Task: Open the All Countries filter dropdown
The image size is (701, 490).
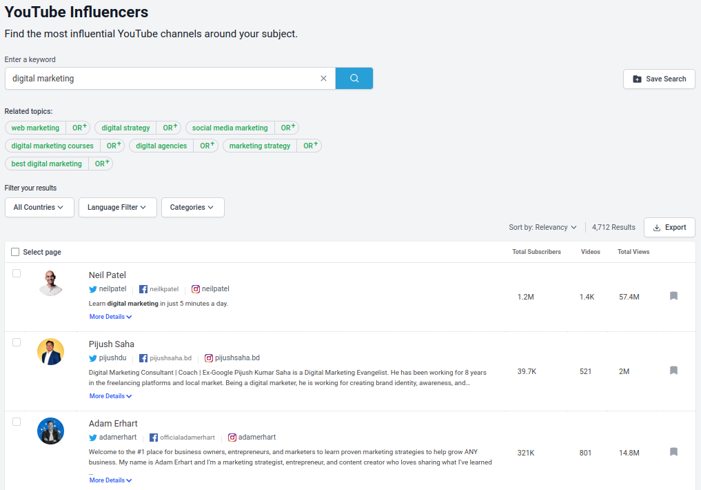Action: [39, 207]
